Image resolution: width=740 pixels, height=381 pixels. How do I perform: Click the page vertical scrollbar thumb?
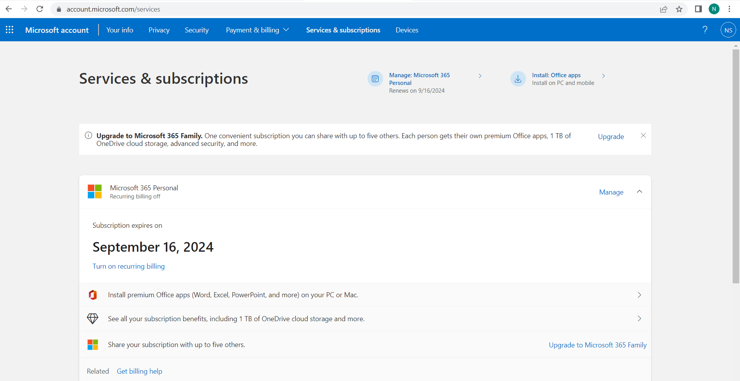736,166
